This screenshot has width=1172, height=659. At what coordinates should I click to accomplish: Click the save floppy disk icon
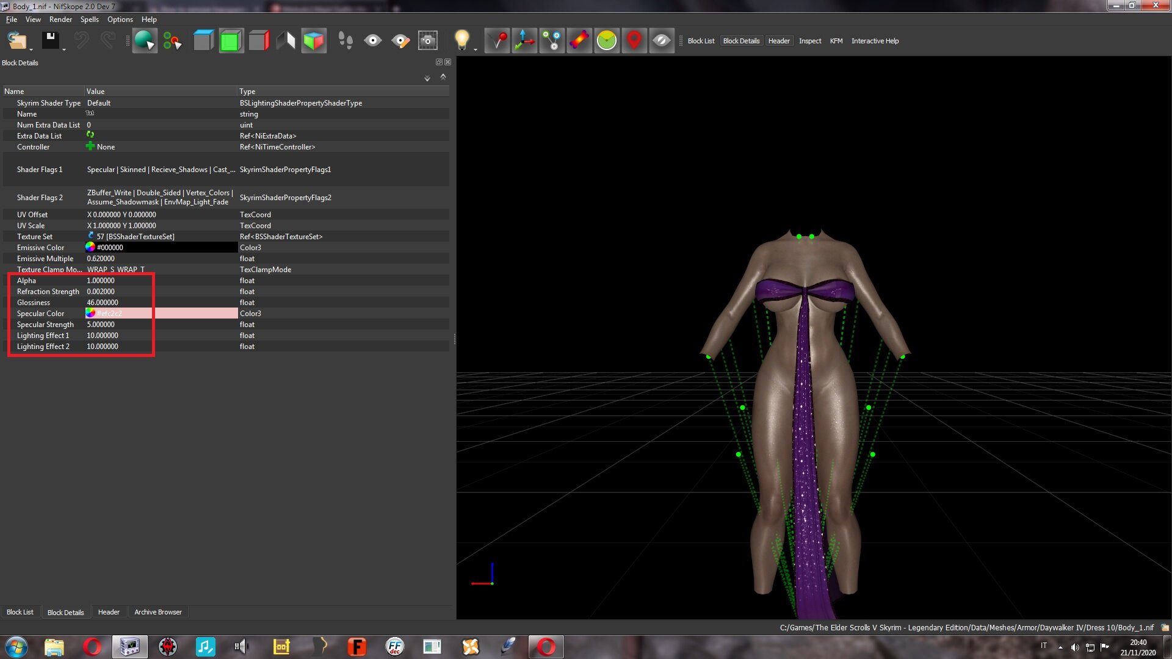click(x=51, y=41)
